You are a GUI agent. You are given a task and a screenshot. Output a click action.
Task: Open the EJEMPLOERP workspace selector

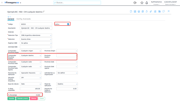[171, 3]
